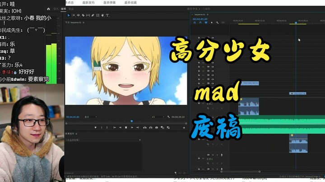The image size is (325, 182).
Task: Expand arrow beside 未选择剪辑 row
Action: (x=140, y=140)
